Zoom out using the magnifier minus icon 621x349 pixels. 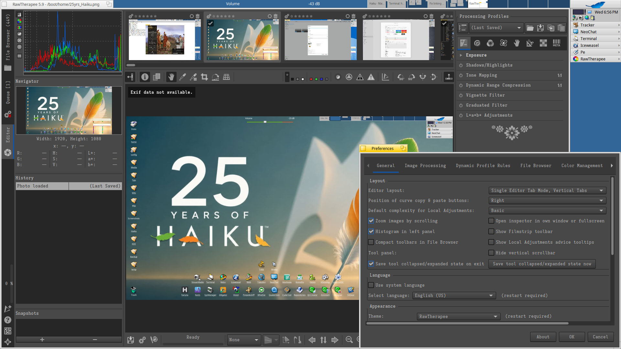coord(349,340)
